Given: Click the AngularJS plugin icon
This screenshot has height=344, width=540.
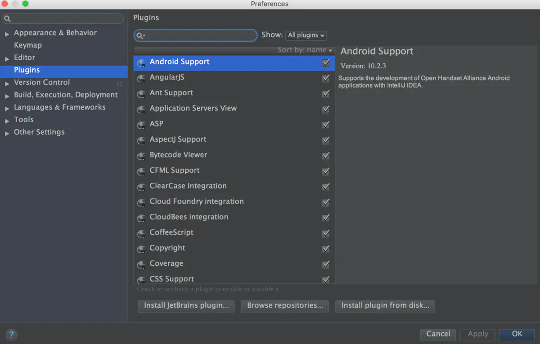Looking at the screenshot, I should (x=141, y=78).
